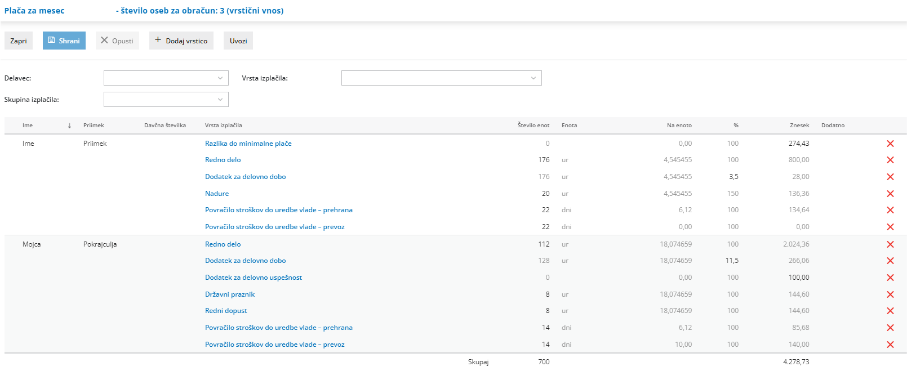Open the Uvozi button
This screenshot has width=907, height=371.
click(238, 41)
